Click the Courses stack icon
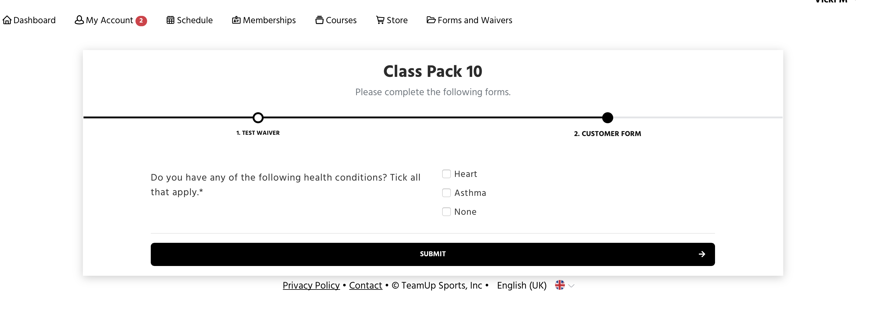This screenshot has width=871, height=327. pos(319,20)
